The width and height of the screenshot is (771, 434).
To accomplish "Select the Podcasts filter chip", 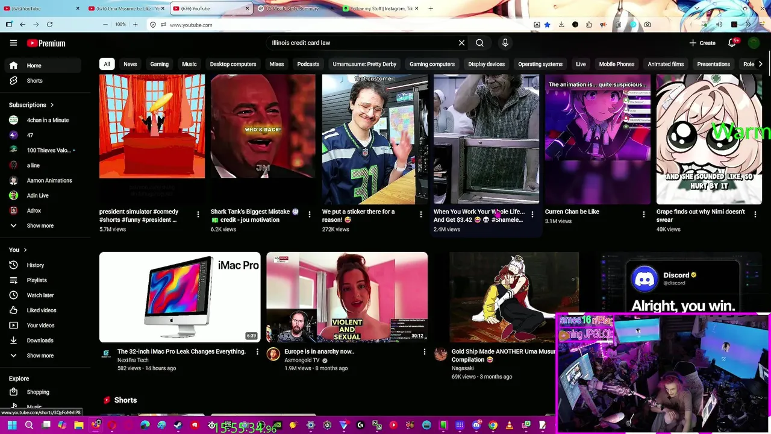I will point(308,64).
